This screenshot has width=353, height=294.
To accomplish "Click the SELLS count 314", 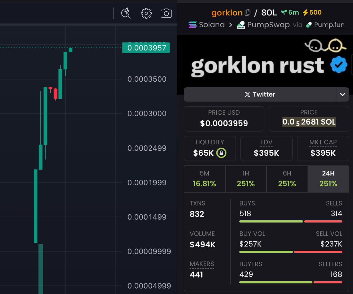I will pos(336,213).
